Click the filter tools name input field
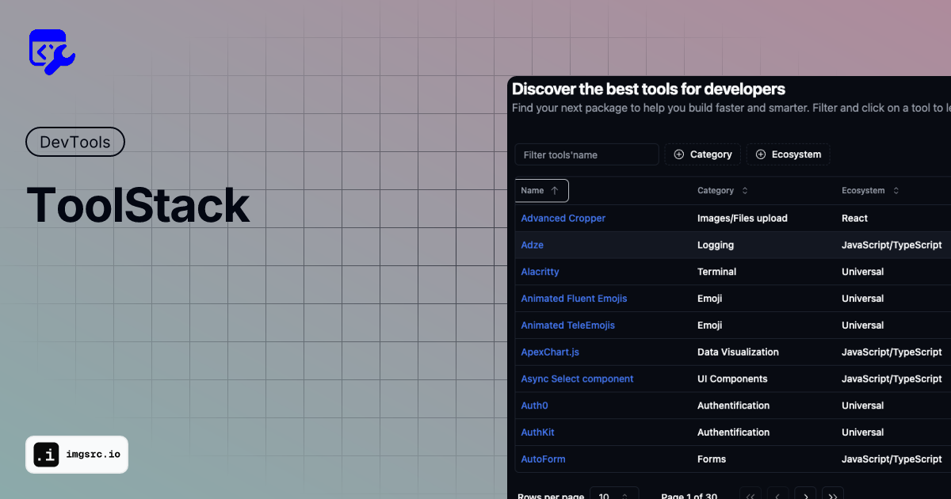 coord(586,154)
